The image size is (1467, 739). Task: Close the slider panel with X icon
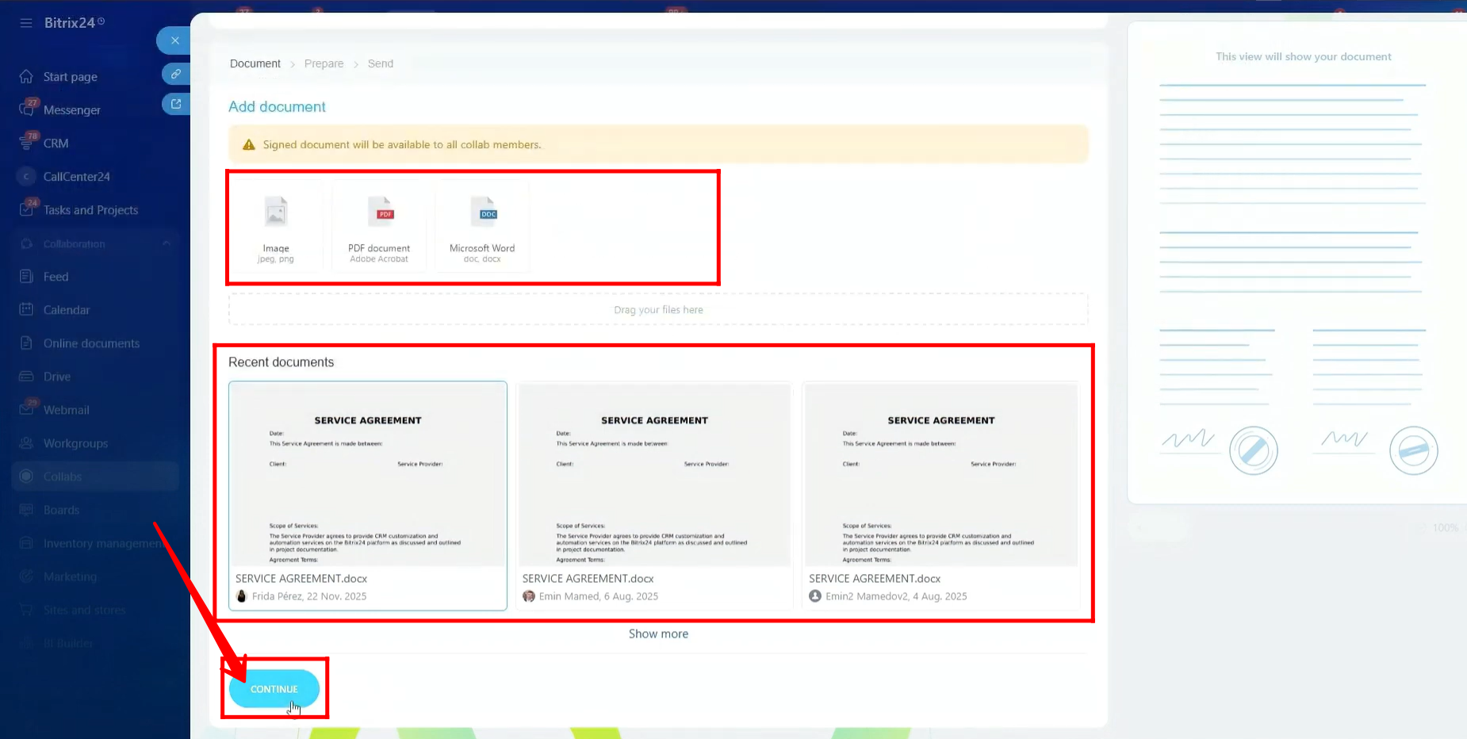175,40
